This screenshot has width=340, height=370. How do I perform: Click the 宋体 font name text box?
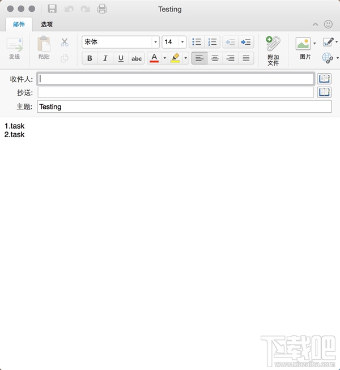[117, 42]
